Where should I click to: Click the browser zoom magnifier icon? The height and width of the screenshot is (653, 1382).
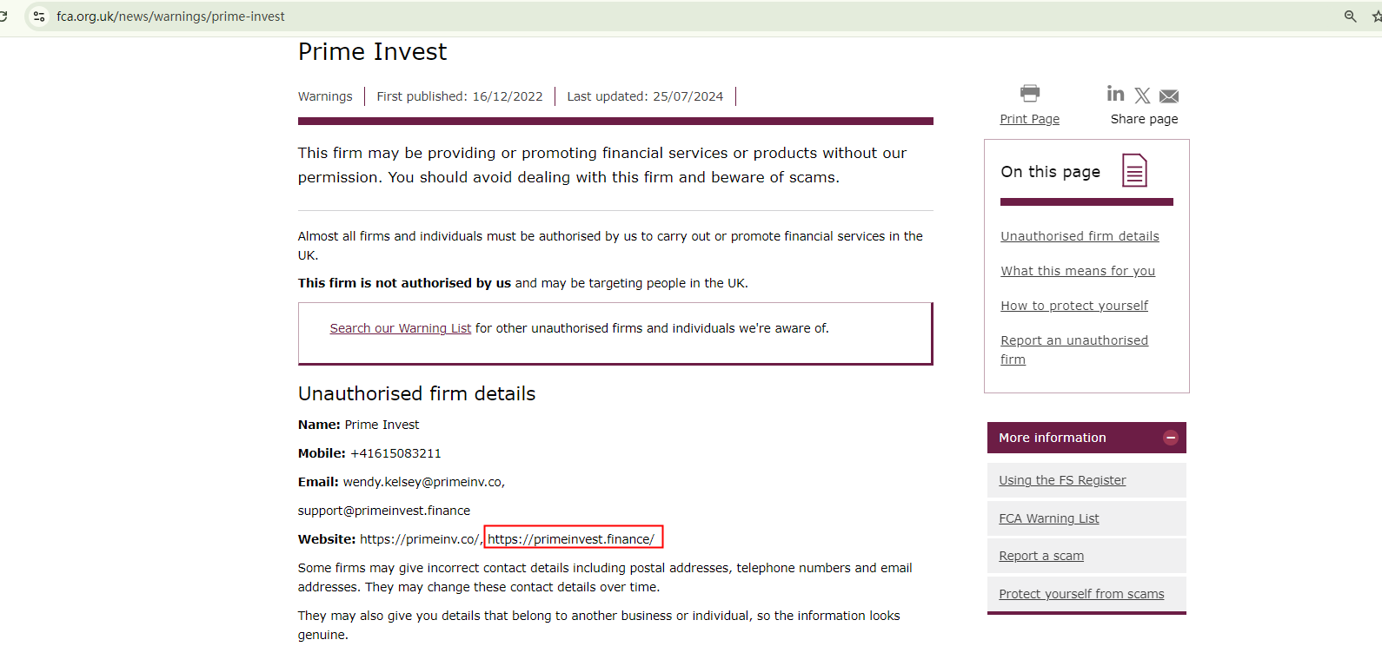pyautogui.click(x=1350, y=16)
